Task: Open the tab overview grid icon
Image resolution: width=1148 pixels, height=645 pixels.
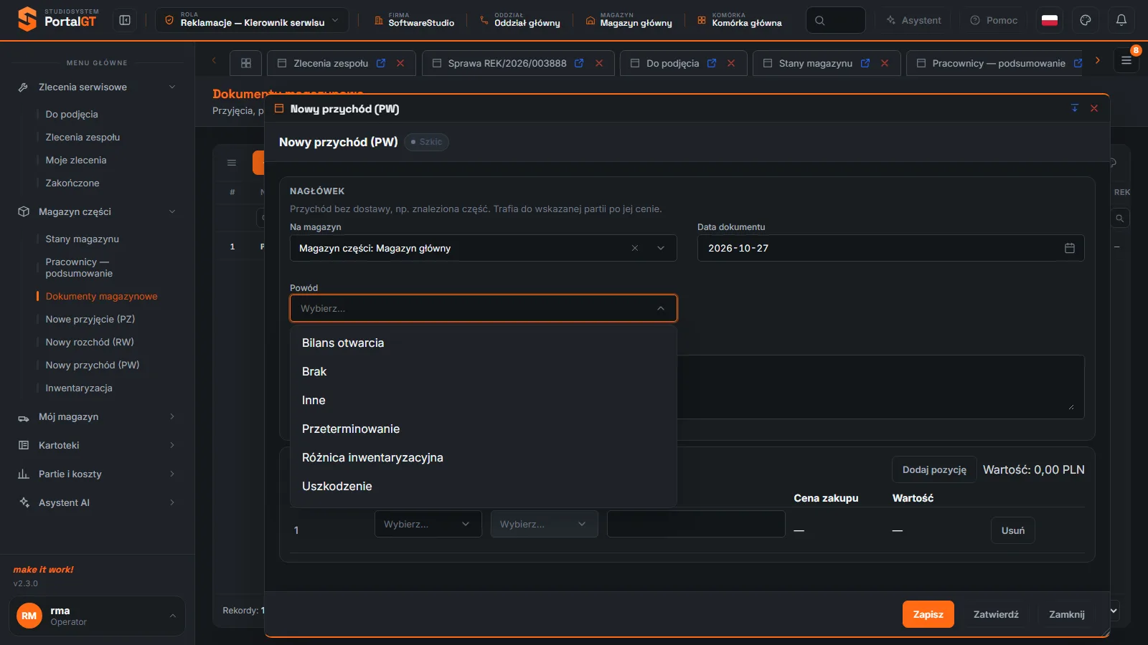Action: pyautogui.click(x=246, y=63)
